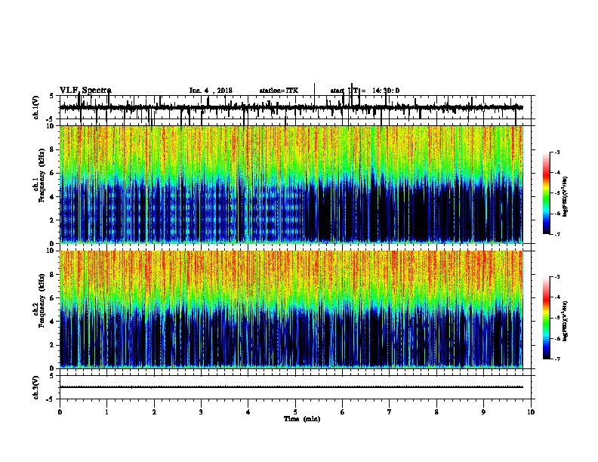Viewport: 598px width, 462px height.
Task: Click the ch.1 color bar PSD unit label
Action: (565, 197)
